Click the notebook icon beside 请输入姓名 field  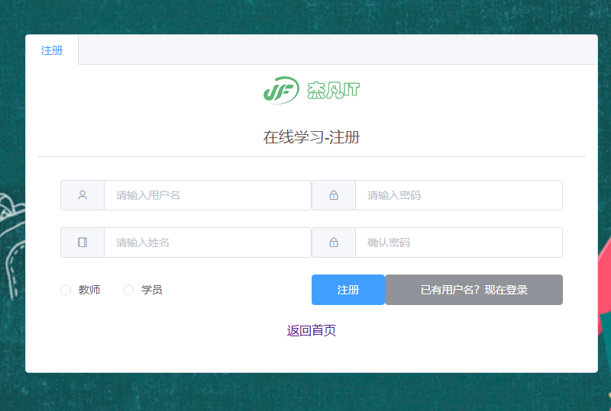82,242
